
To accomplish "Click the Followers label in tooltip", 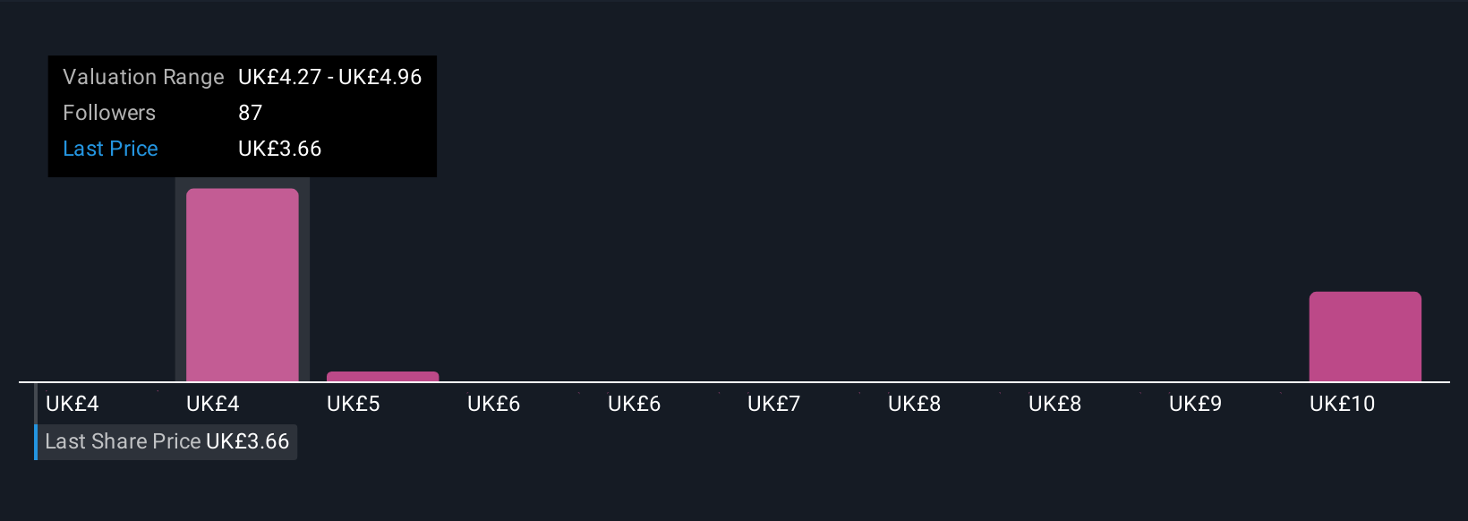I will click(109, 113).
